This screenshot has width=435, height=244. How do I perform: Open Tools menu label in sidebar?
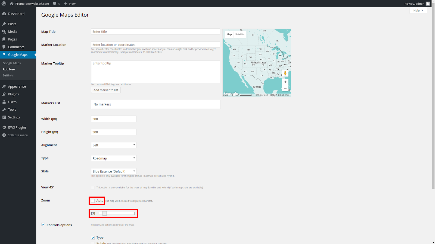(12, 110)
